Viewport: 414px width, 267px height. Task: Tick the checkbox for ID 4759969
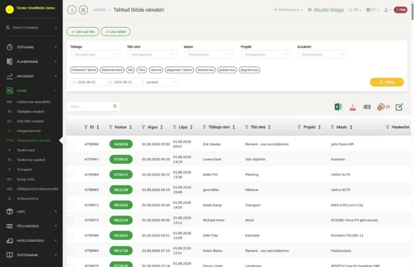[71, 175]
